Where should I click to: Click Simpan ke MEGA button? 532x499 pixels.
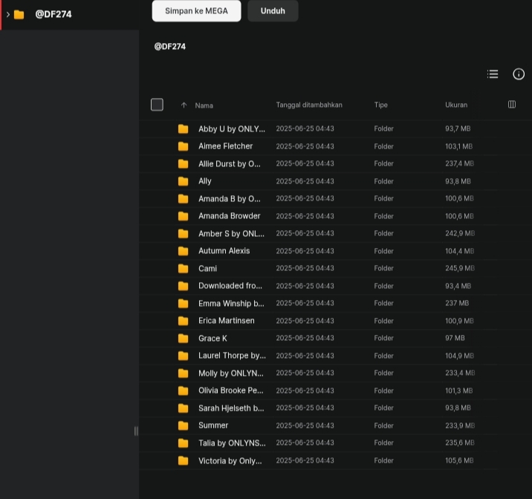(196, 11)
